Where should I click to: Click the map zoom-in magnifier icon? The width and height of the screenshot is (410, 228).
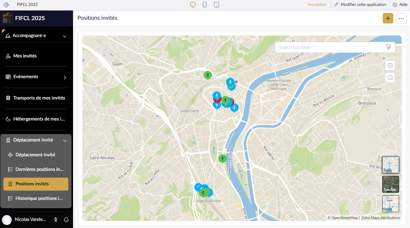tap(390, 65)
